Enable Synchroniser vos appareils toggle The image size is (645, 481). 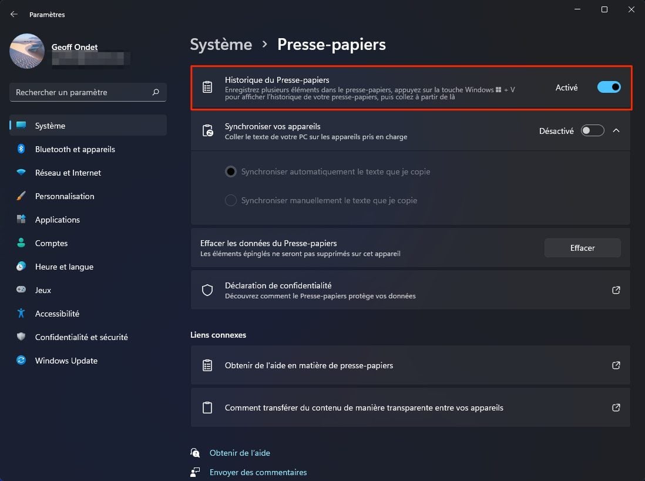(x=592, y=130)
